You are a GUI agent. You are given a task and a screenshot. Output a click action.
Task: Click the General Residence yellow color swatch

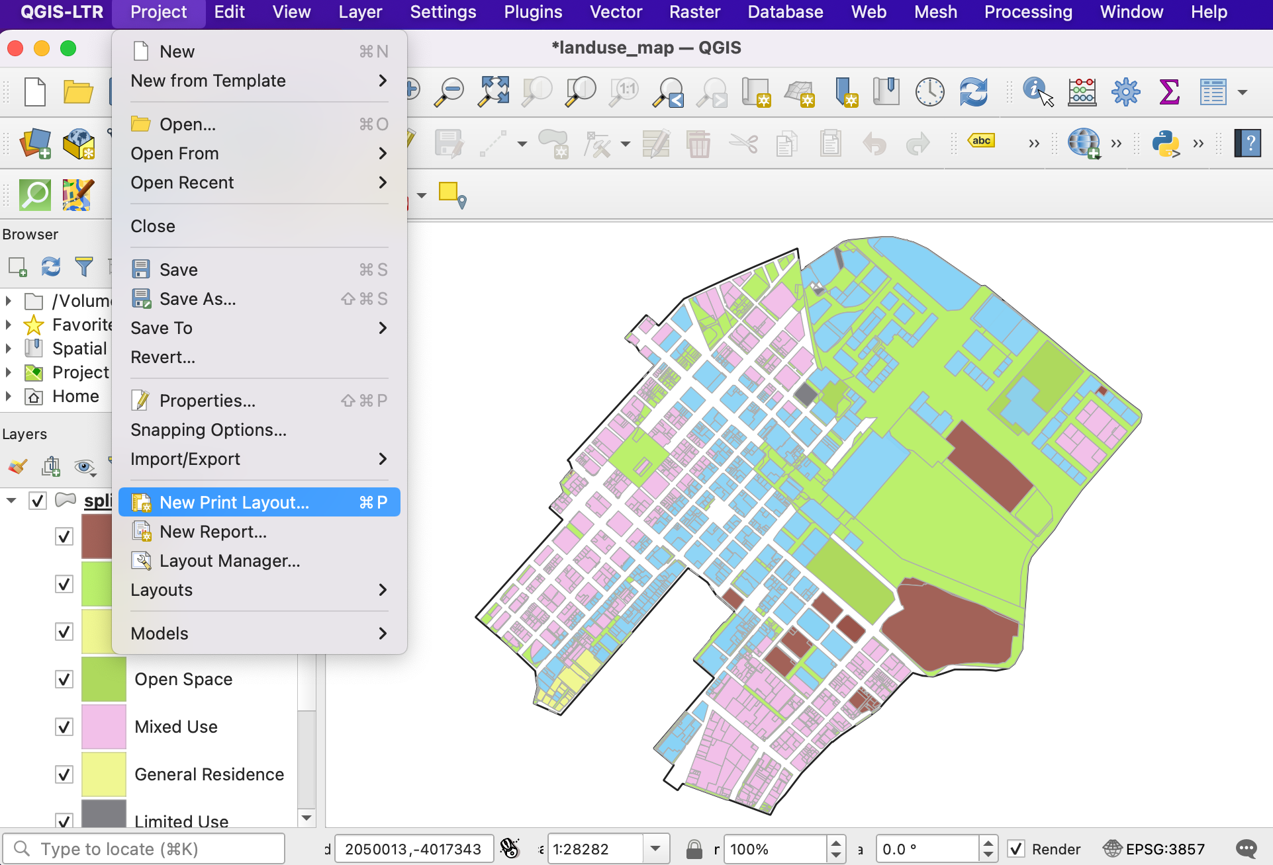pyautogui.click(x=103, y=774)
